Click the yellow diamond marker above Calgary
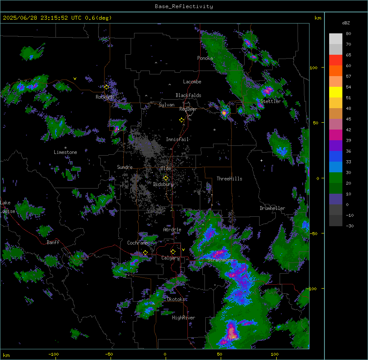The width and height of the screenshot is (368, 360). [173, 252]
